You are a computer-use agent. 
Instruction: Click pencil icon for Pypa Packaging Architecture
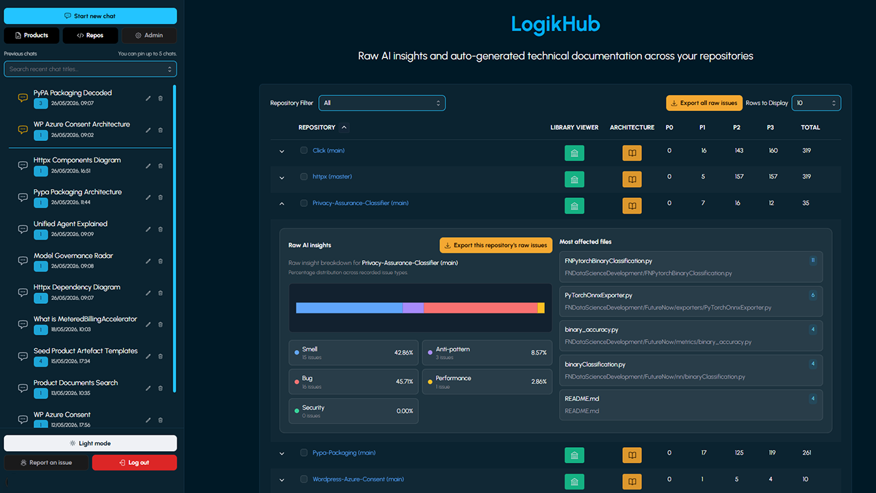coord(149,198)
